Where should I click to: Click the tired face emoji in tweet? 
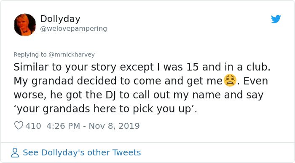tap(230, 81)
